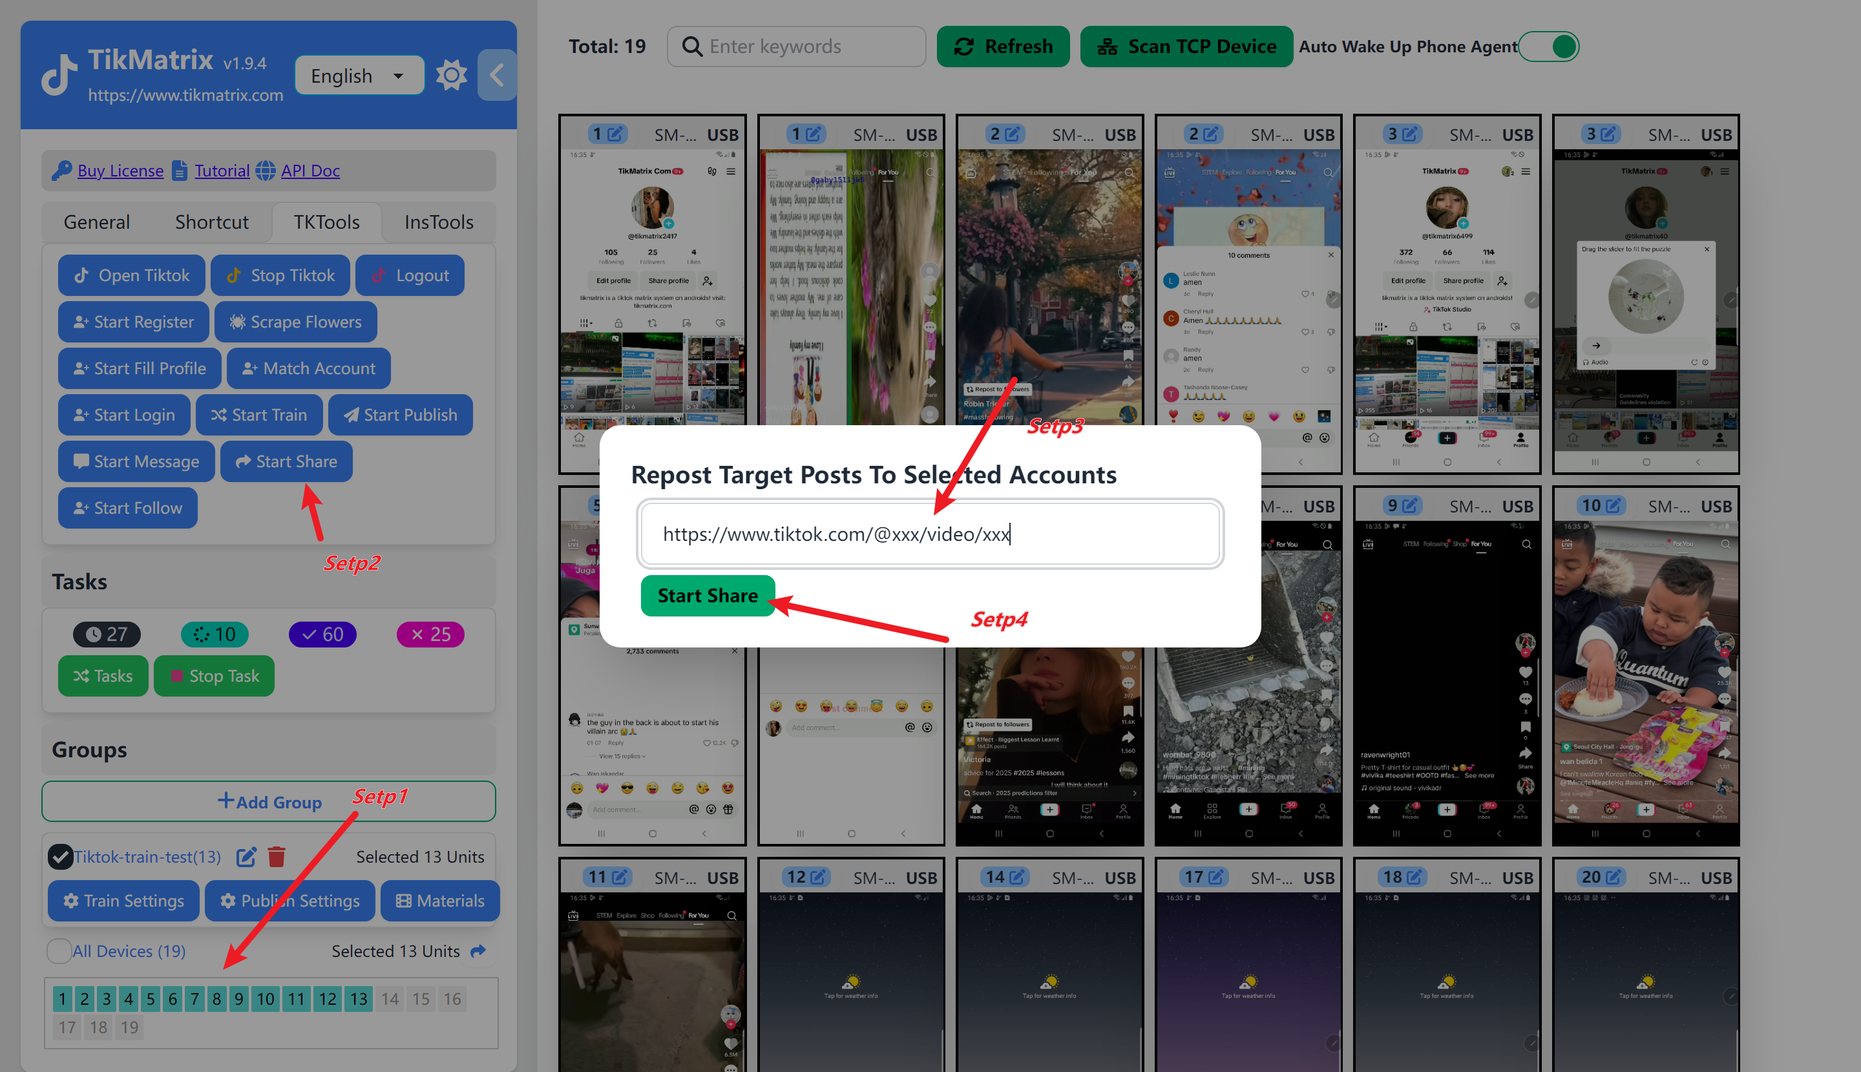Switch to the Shortcut tab
Viewport: 1861px width, 1072px height.
(211, 222)
